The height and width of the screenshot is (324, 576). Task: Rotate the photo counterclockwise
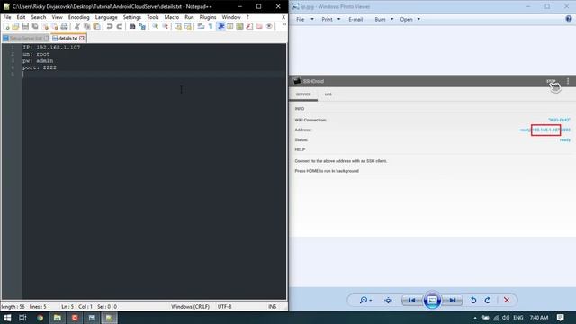click(x=473, y=300)
